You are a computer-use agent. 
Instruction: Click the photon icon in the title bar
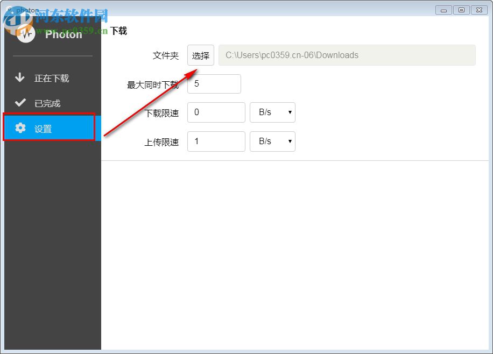(x=12, y=9)
